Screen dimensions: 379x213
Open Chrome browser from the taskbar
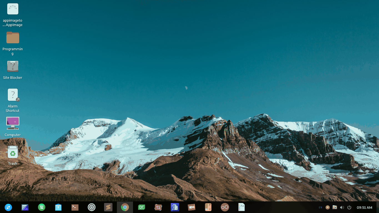point(125,207)
